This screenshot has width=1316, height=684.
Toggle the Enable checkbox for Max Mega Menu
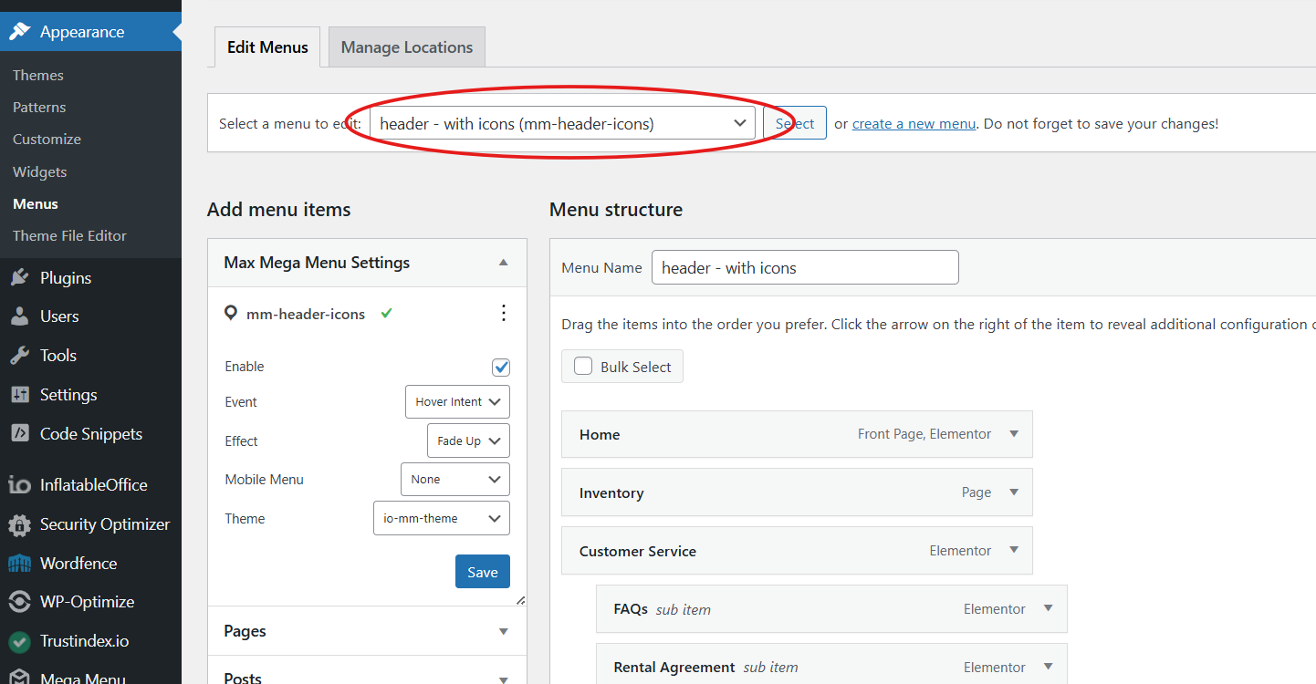point(500,368)
